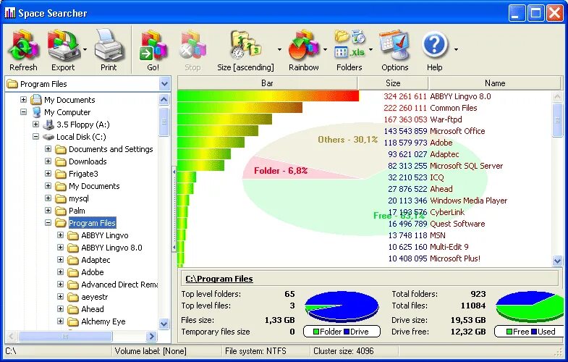
Task: Click the green Folder legend swatch
Action: [x=316, y=332]
